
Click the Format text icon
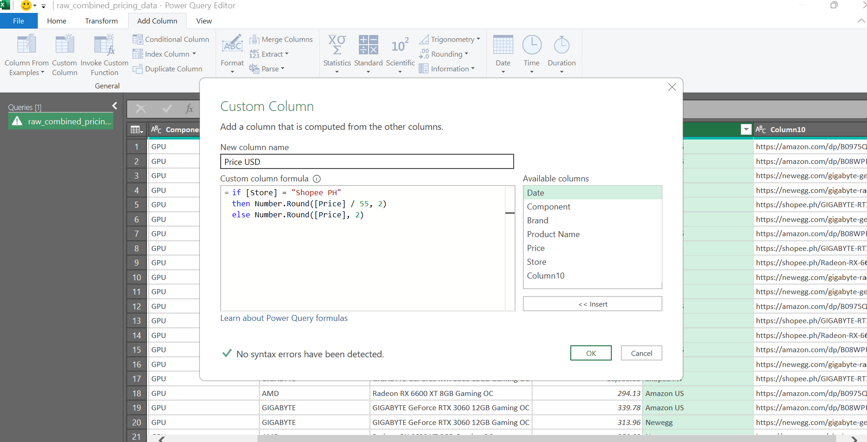click(232, 46)
